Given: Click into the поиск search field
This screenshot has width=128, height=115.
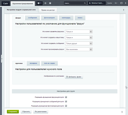Looking at the screenshot, I should click(x=74, y=3).
